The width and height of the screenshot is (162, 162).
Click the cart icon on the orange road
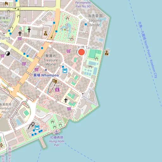click(x=36, y=69)
